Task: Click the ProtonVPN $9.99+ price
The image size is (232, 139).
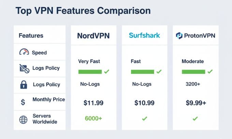Action: 196,102
